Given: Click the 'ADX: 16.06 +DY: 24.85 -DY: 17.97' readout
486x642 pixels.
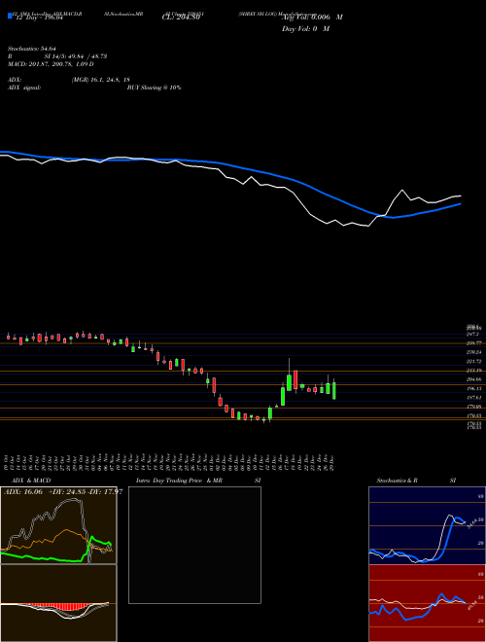Looking at the screenshot, I should tap(63, 492).
